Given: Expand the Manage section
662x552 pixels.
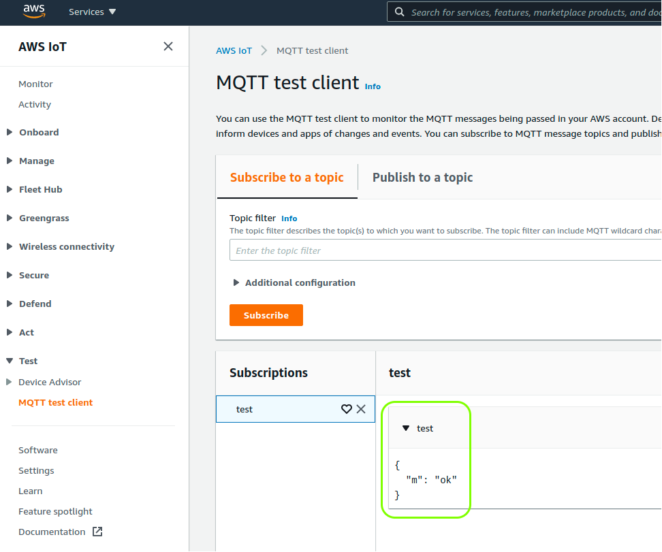Looking at the screenshot, I should (10, 161).
